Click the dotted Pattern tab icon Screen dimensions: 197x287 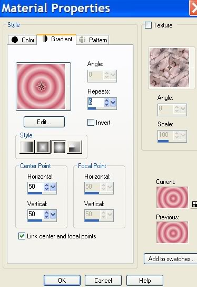pos(82,40)
